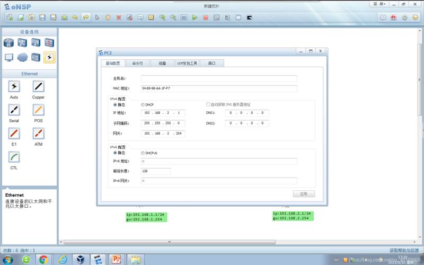424x265 pixels.
Task: Open PowerPoint from the taskbar
Action: [117, 260]
